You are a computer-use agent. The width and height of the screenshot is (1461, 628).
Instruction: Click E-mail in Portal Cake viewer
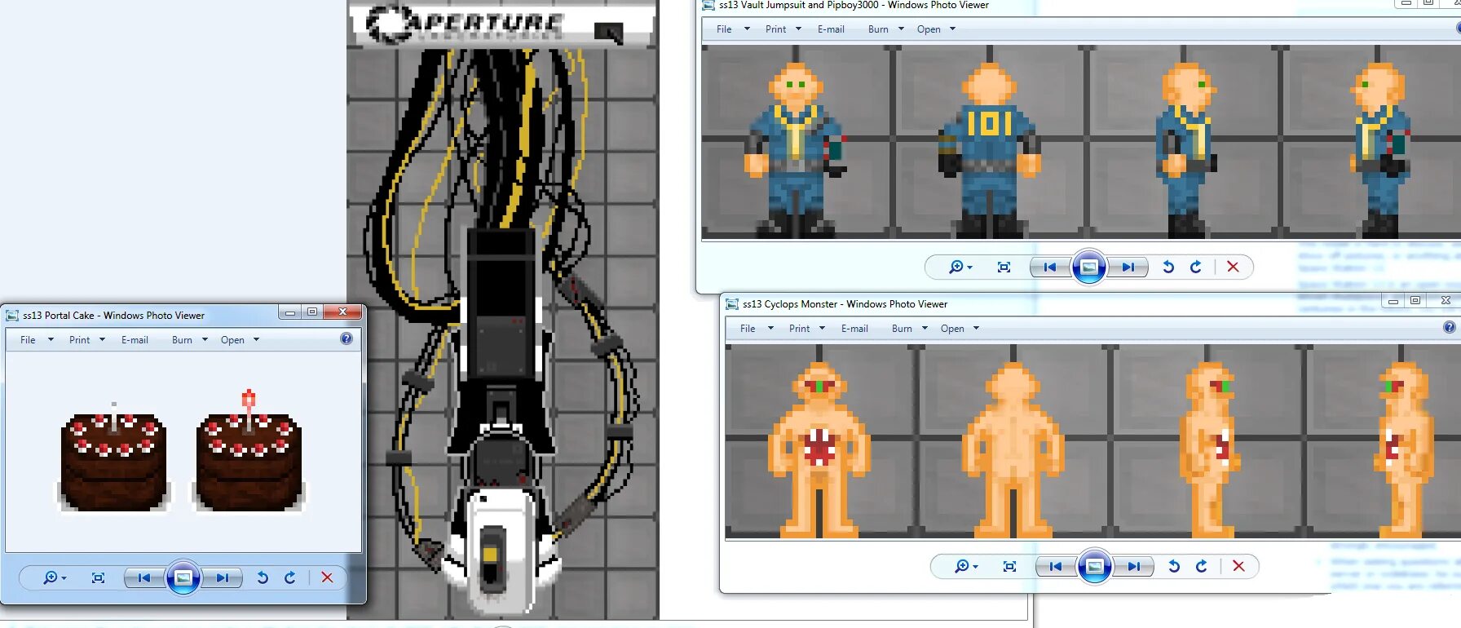135,340
